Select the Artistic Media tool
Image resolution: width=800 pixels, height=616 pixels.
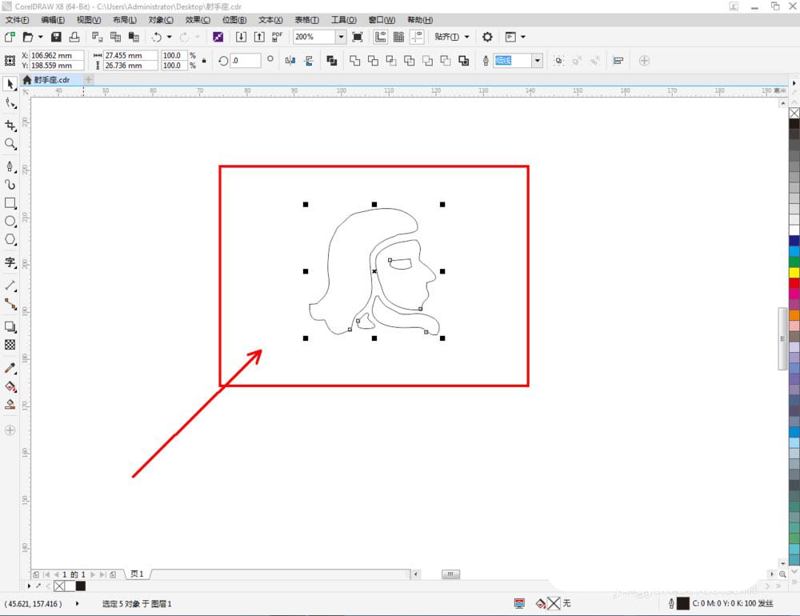coord(10,184)
